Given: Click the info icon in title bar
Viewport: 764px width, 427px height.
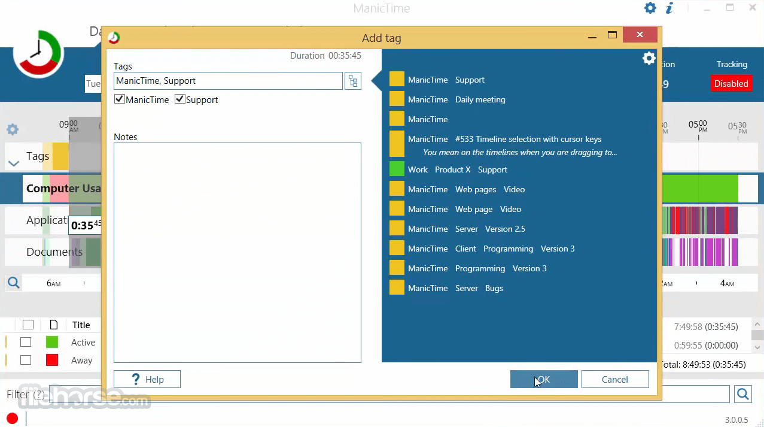Looking at the screenshot, I should [669, 8].
